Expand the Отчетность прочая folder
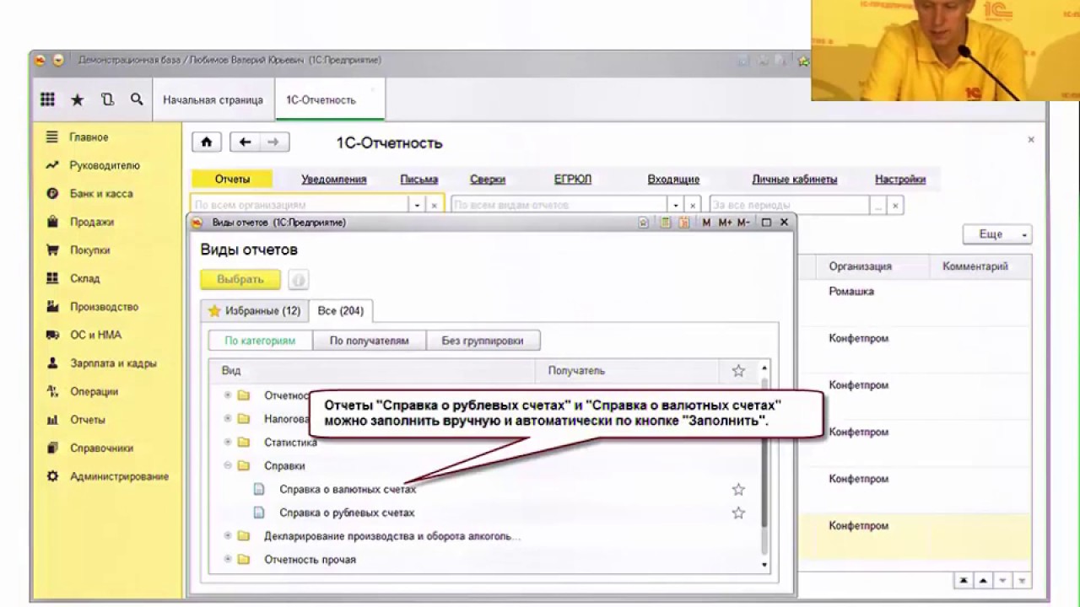This screenshot has height=607, width=1080. (x=228, y=560)
